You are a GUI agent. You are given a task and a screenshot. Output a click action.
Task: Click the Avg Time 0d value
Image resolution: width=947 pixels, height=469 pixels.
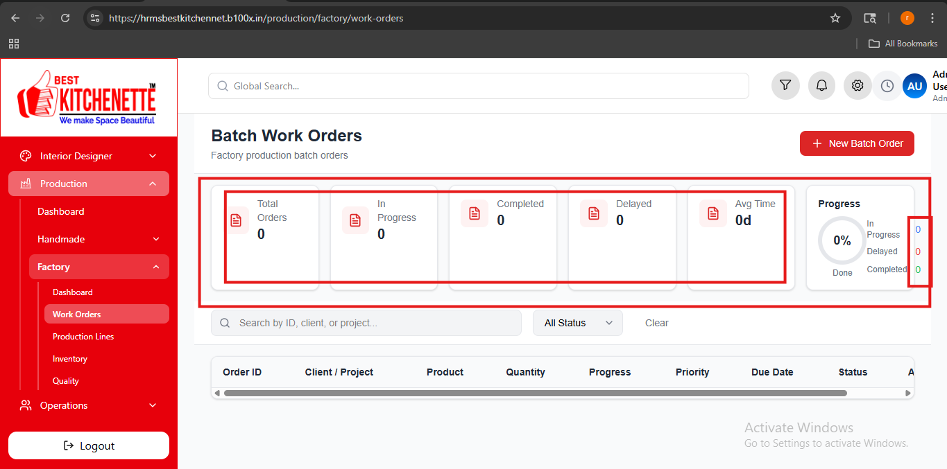coord(743,220)
